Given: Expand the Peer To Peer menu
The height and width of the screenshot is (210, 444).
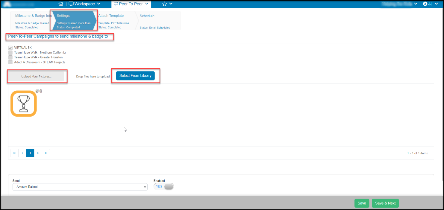Looking at the screenshot, I should click(x=131, y=4).
